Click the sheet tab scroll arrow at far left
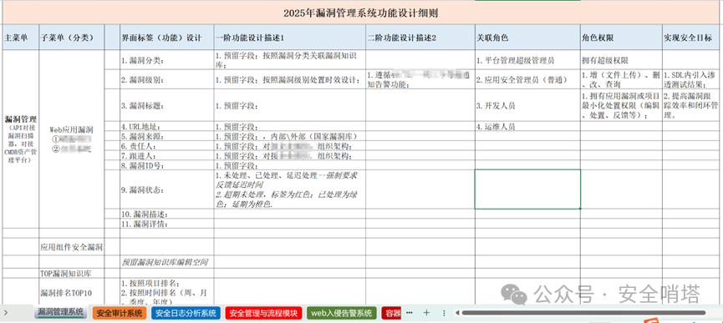Viewport: 723px width, 323px height. pyautogui.click(x=6, y=313)
